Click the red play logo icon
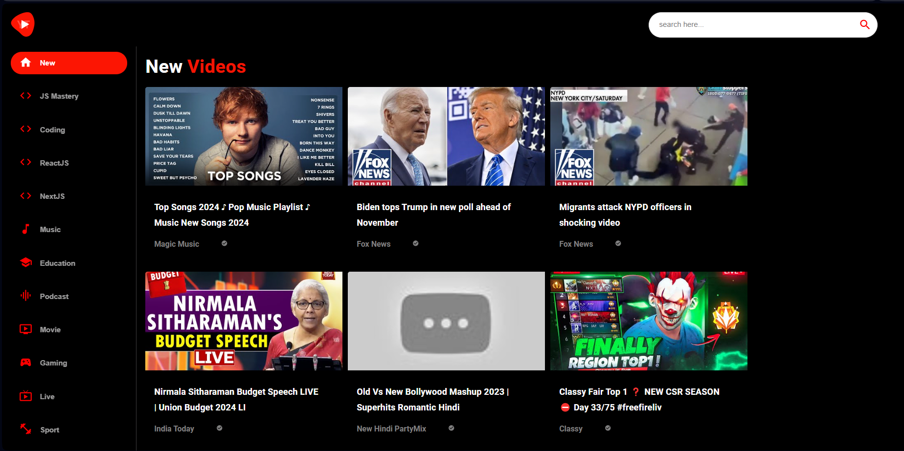The width and height of the screenshot is (904, 451). click(x=23, y=24)
